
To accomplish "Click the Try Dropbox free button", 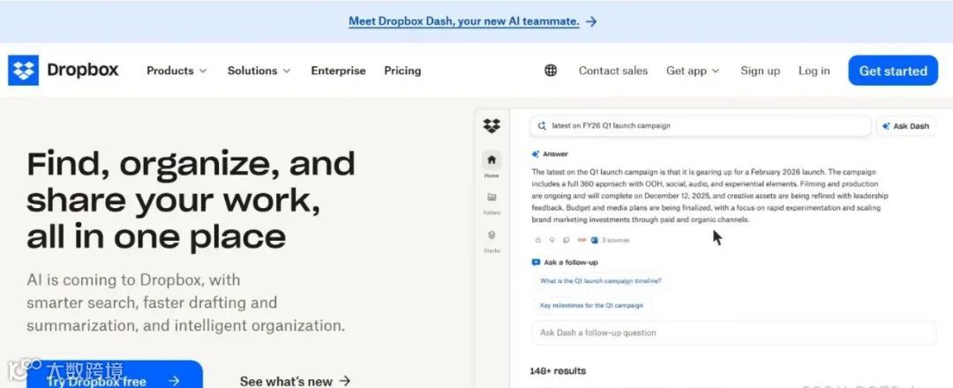I will (x=114, y=374).
